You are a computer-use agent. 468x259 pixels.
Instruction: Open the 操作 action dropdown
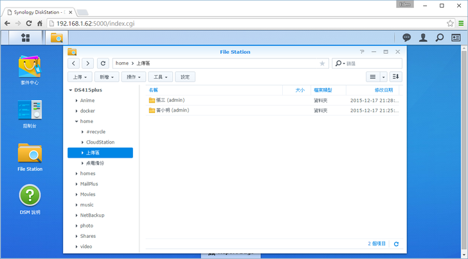pyautogui.click(x=134, y=77)
